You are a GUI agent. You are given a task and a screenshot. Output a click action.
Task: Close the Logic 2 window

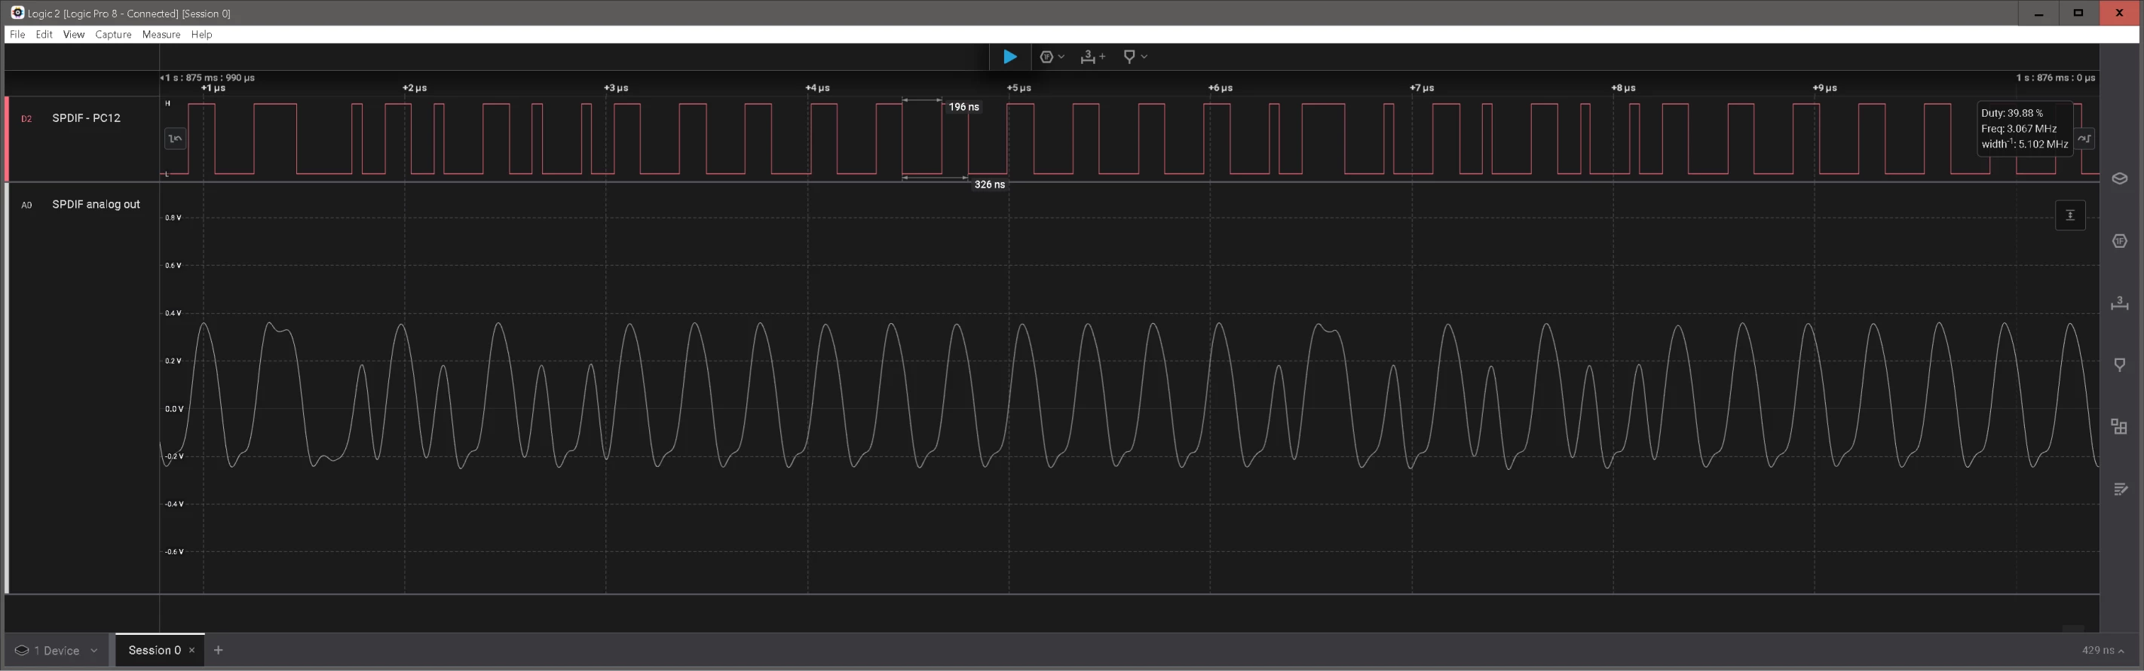(2119, 13)
